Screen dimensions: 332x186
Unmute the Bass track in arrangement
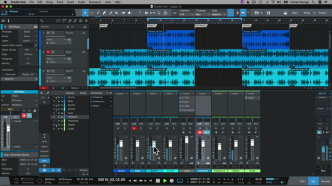(48, 52)
